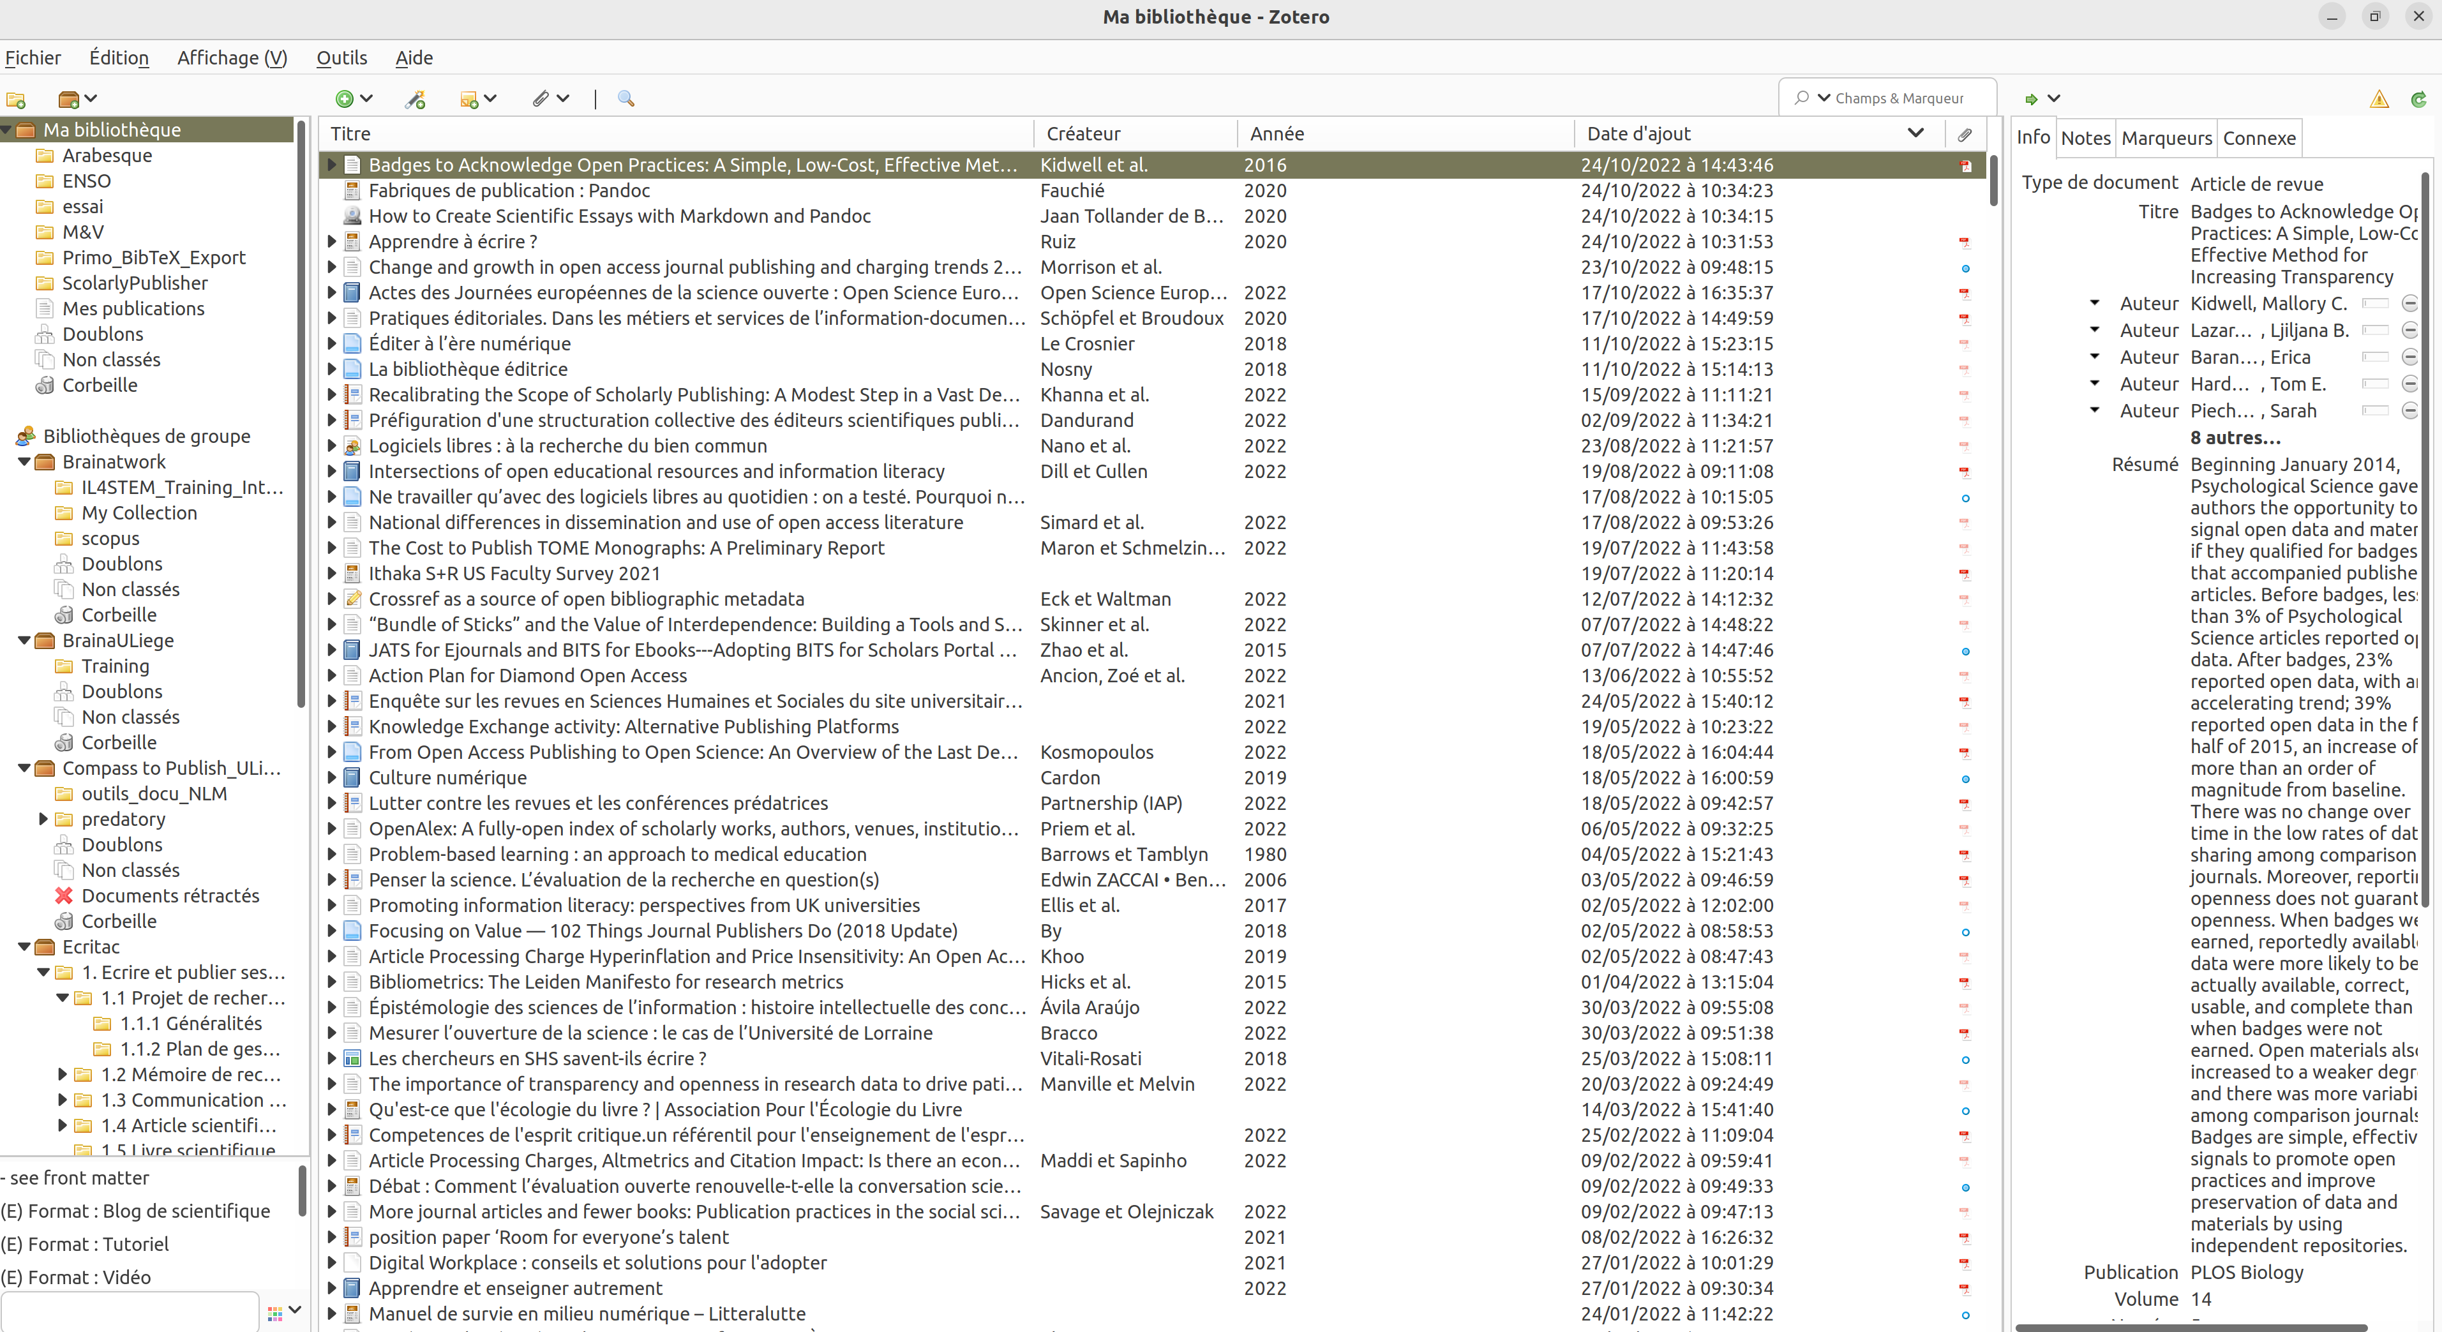Click the items list vertical scrollbar

coord(1993,180)
